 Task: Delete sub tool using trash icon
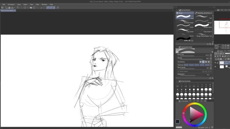(x=212, y=44)
